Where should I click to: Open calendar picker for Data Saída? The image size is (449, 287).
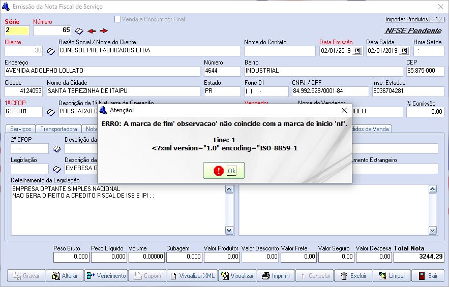(404, 51)
